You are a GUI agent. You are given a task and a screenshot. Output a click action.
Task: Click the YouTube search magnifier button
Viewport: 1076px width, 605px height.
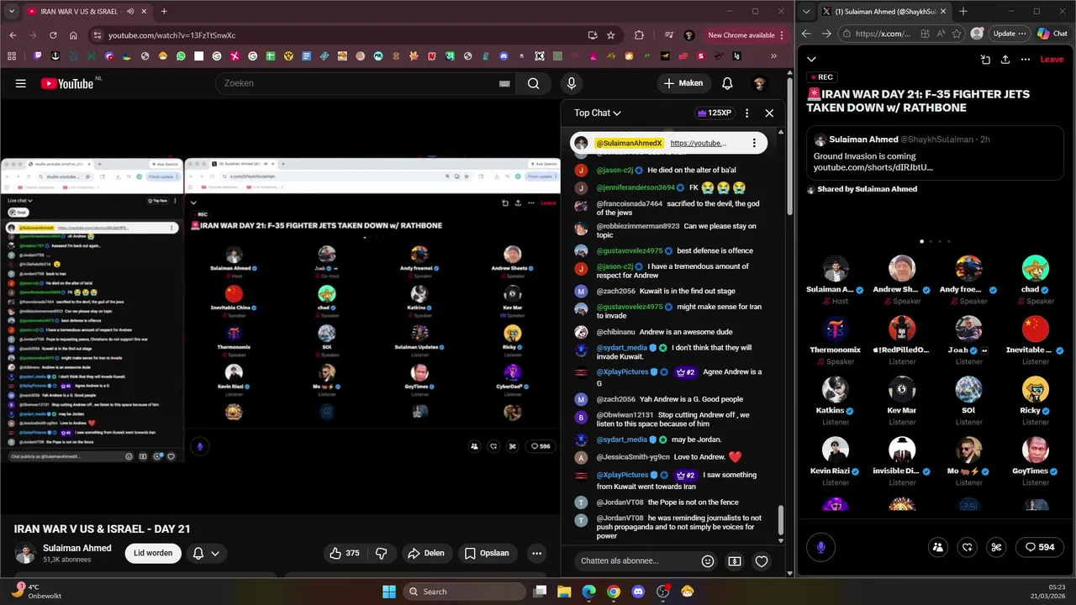click(533, 83)
